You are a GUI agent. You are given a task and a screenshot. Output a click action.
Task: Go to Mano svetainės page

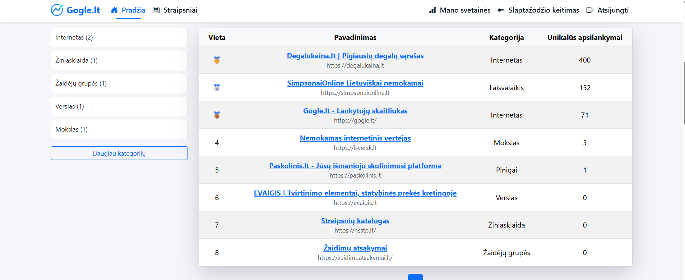tap(465, 10)
